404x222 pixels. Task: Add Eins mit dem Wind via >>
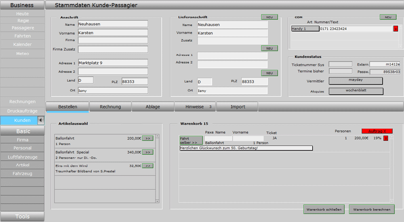pyautogui.click(x=147, y=166)
